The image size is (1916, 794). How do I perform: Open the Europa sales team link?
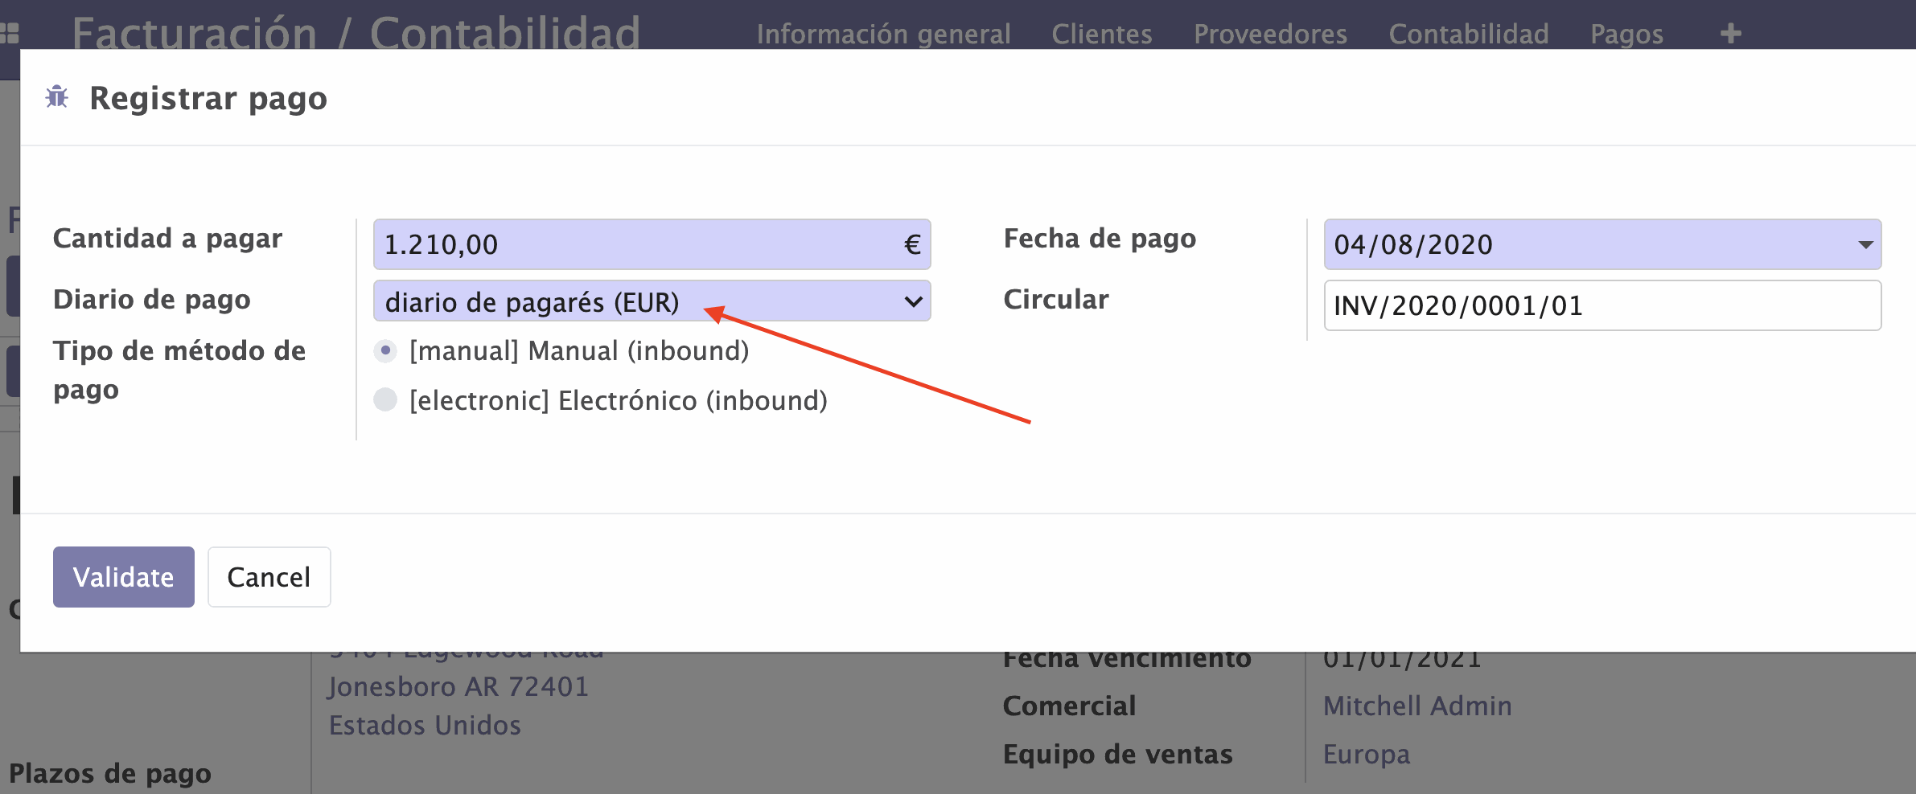(1367, 754)
